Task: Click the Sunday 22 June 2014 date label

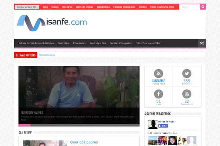Action: pos(27,7)
